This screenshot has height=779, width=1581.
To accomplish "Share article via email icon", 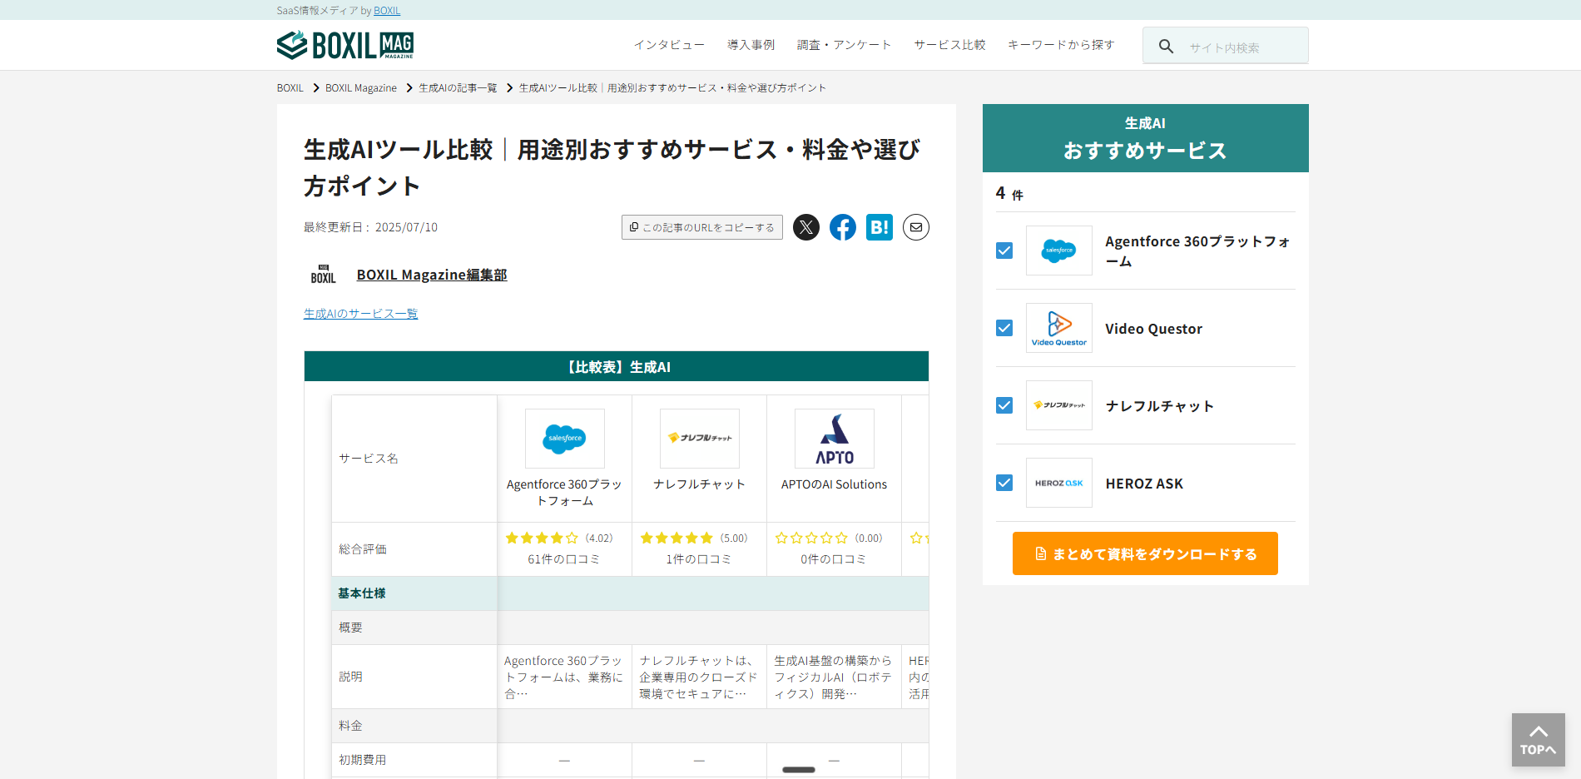I will pos(916,227).
